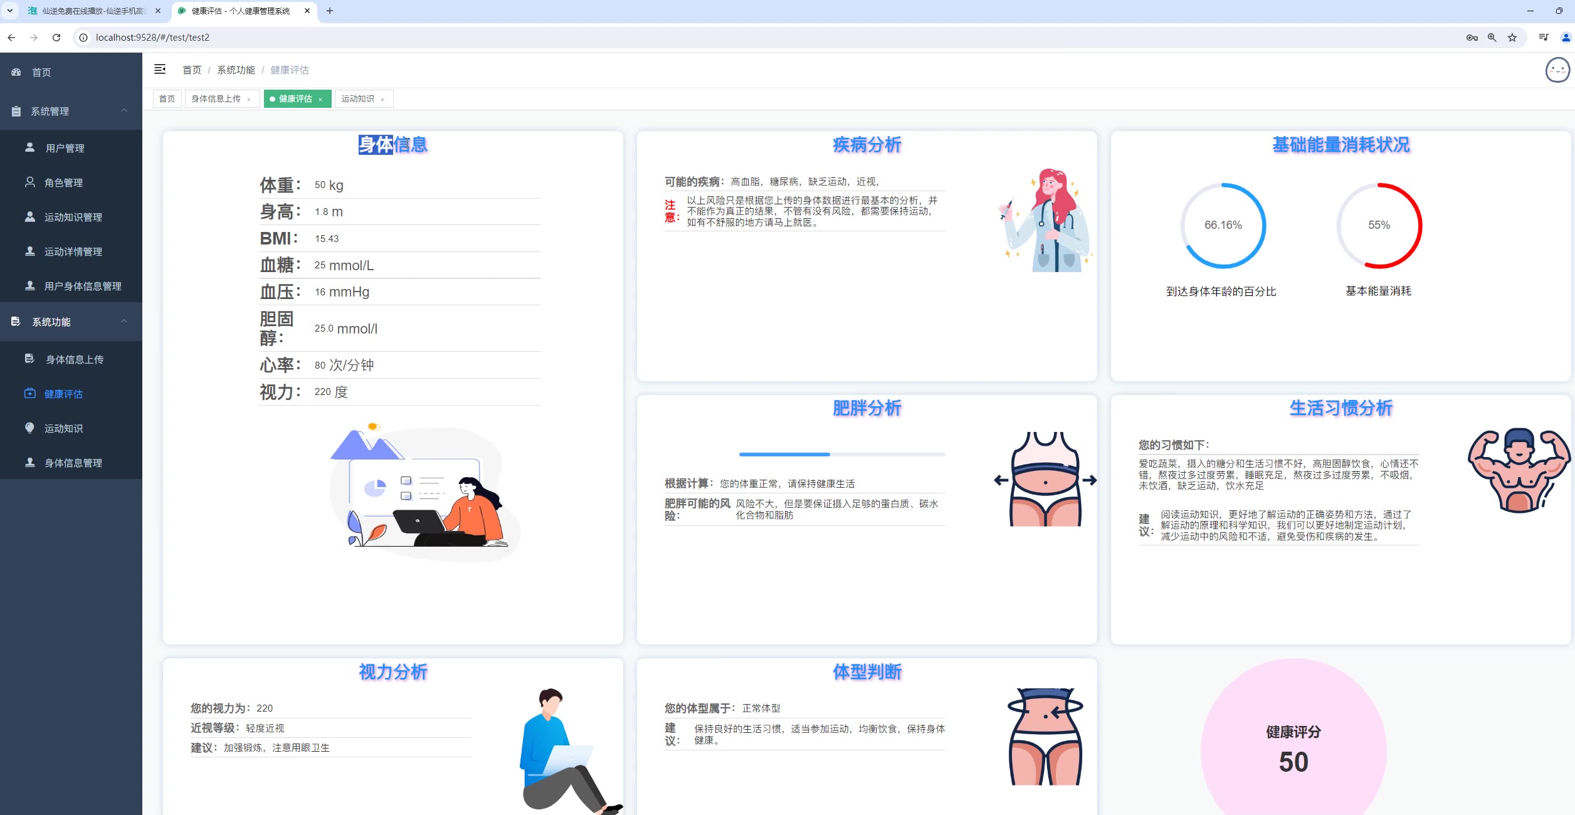
Task: Switch to the 首页 tag view
Action: coord(167,98)
